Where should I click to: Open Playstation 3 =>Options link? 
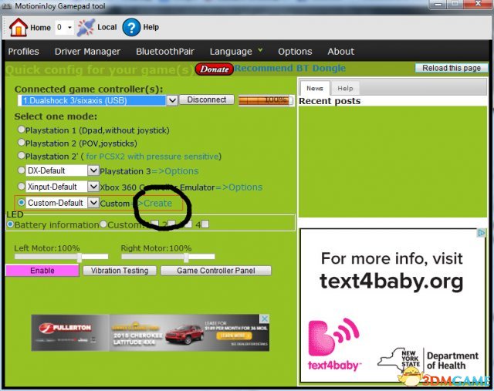[175, 171]
